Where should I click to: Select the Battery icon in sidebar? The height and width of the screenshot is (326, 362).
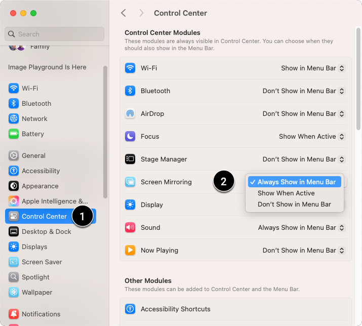click(14, 134)
